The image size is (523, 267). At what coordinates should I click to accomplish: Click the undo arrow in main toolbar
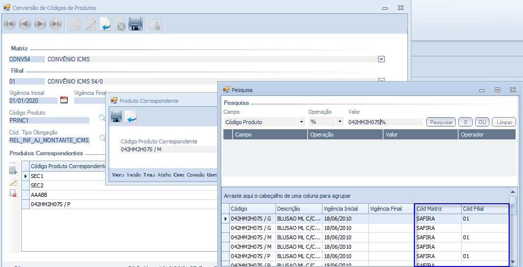[x=105, y=24]
